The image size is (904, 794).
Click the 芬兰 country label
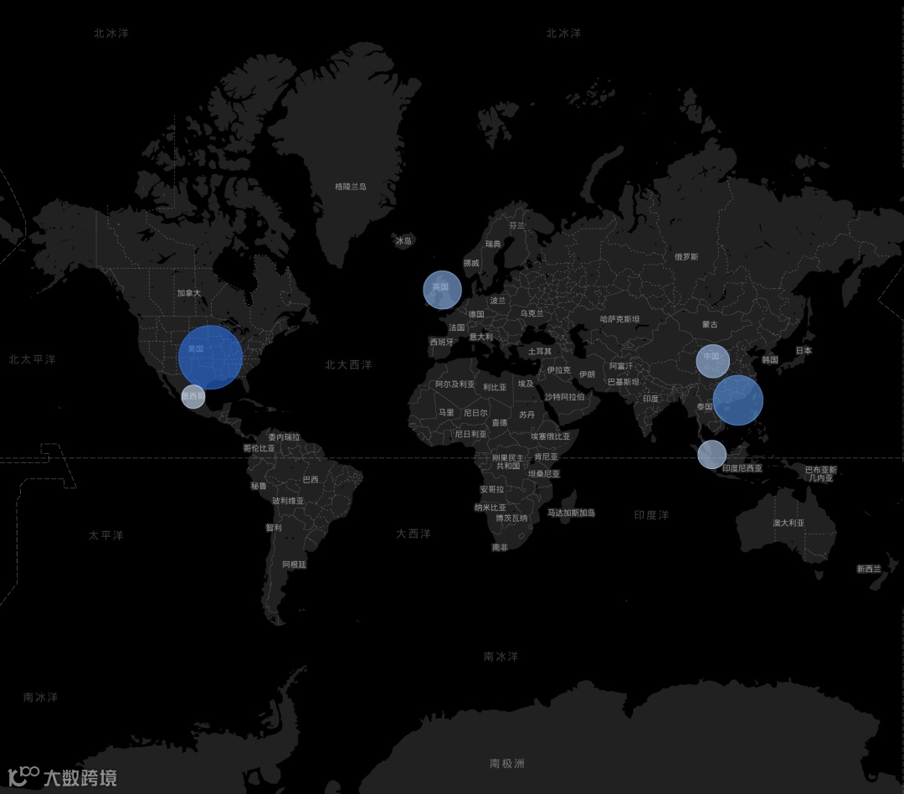(x=517, y=225)
